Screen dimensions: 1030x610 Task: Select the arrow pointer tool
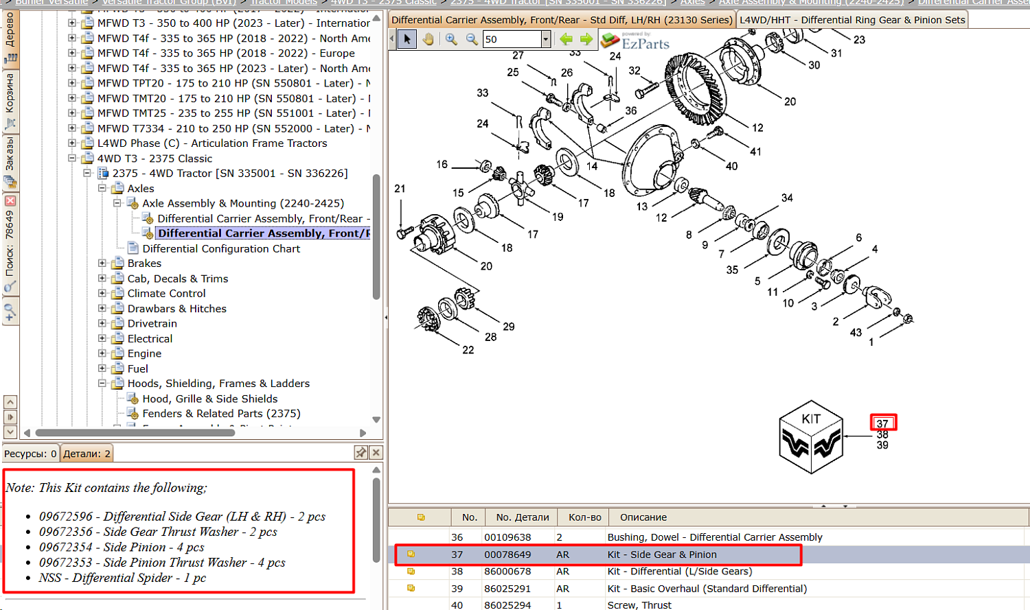407,39
